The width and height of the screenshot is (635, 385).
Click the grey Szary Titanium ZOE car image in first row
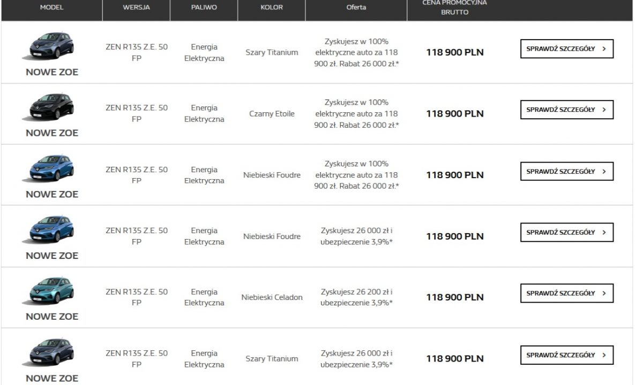click(x=49, y=45)
